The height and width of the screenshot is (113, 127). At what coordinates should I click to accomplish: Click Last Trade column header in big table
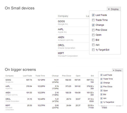(x=27, y=76)
